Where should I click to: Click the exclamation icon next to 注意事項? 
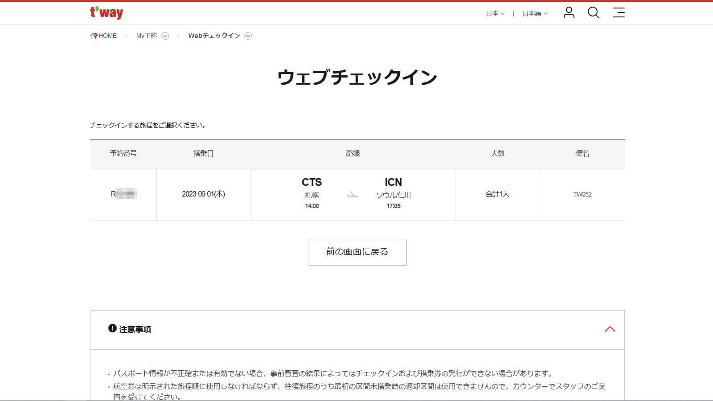tap(111, 330)
